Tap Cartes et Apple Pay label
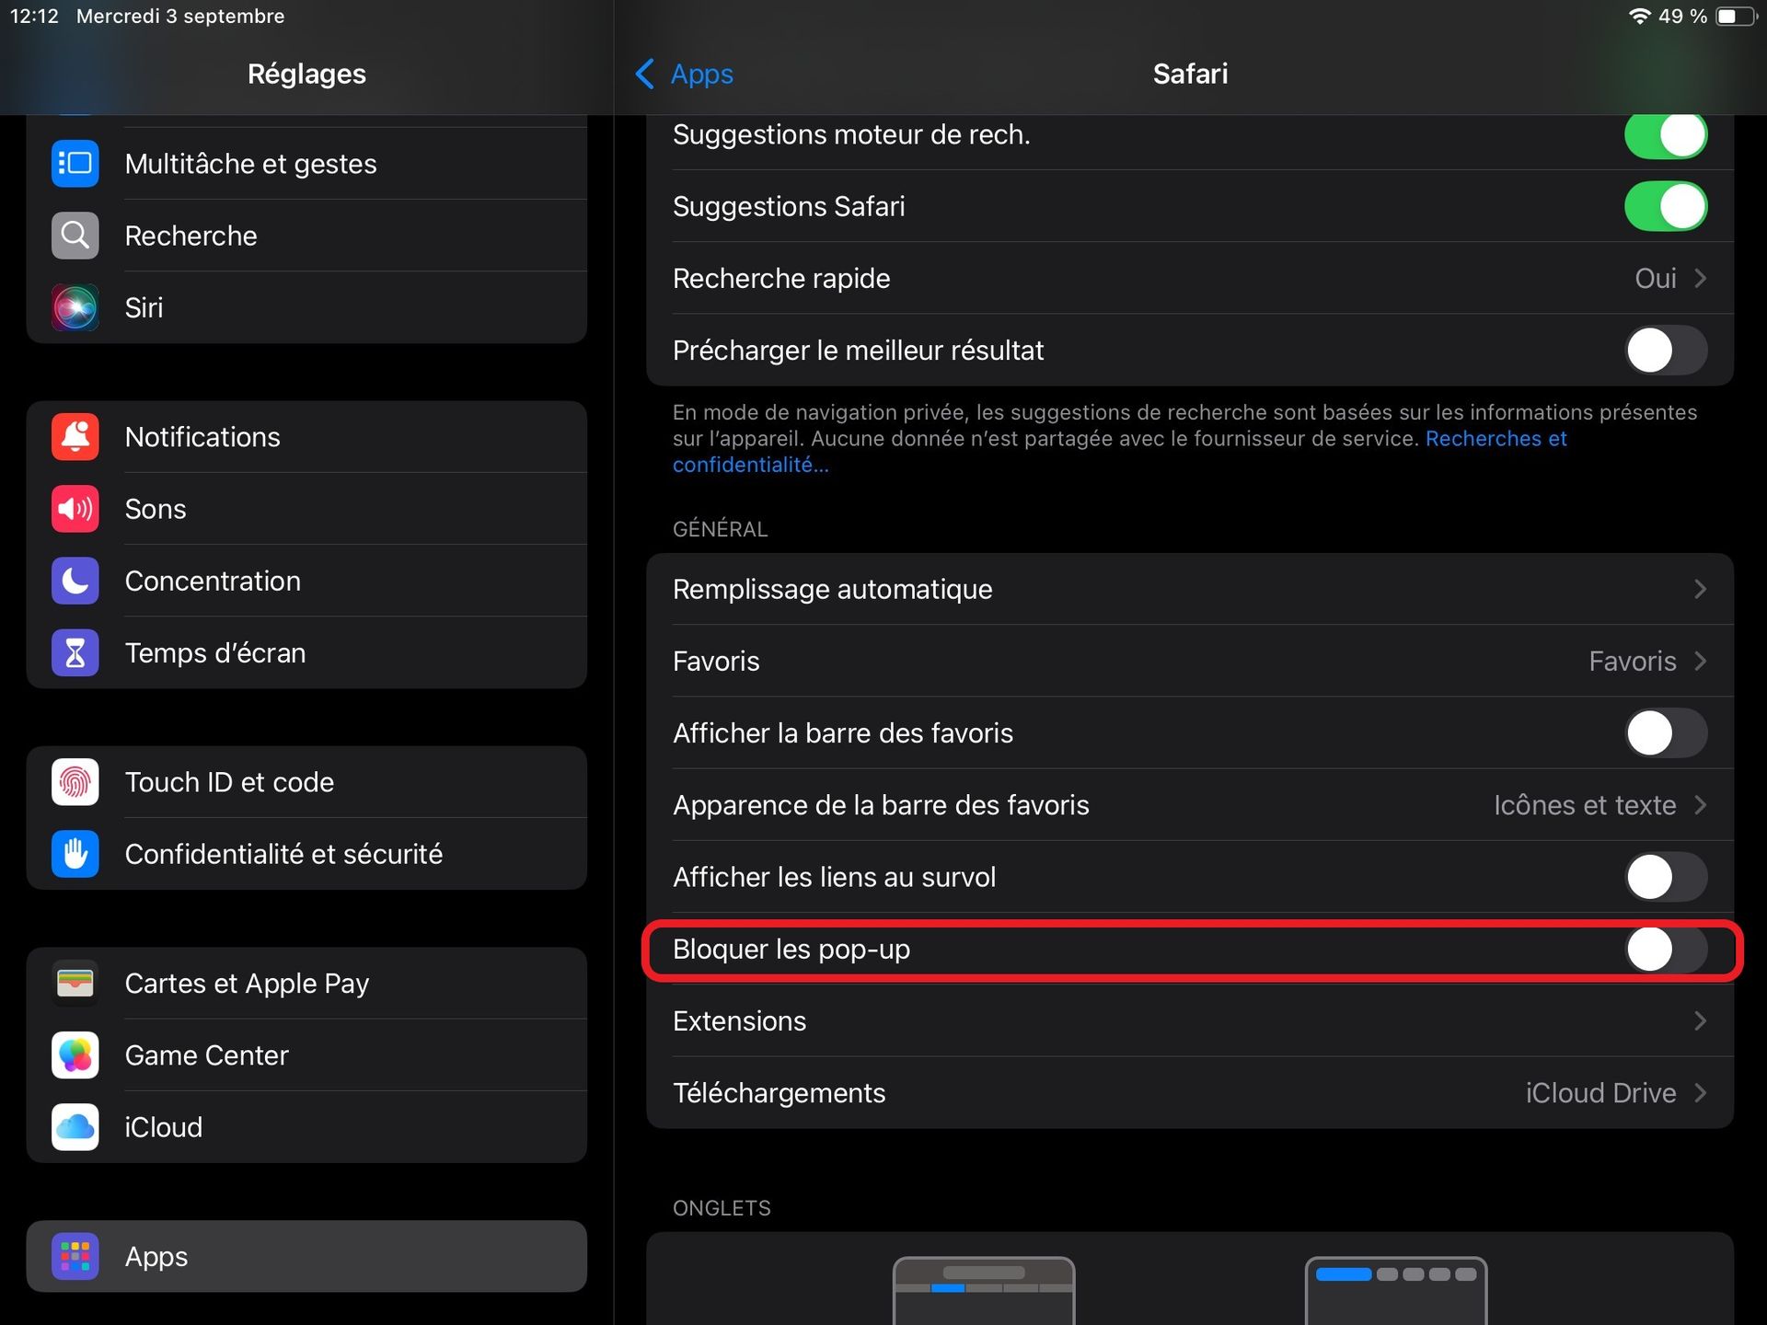This screenshot has width=1767, height=1325. click(x=247, y=984)
